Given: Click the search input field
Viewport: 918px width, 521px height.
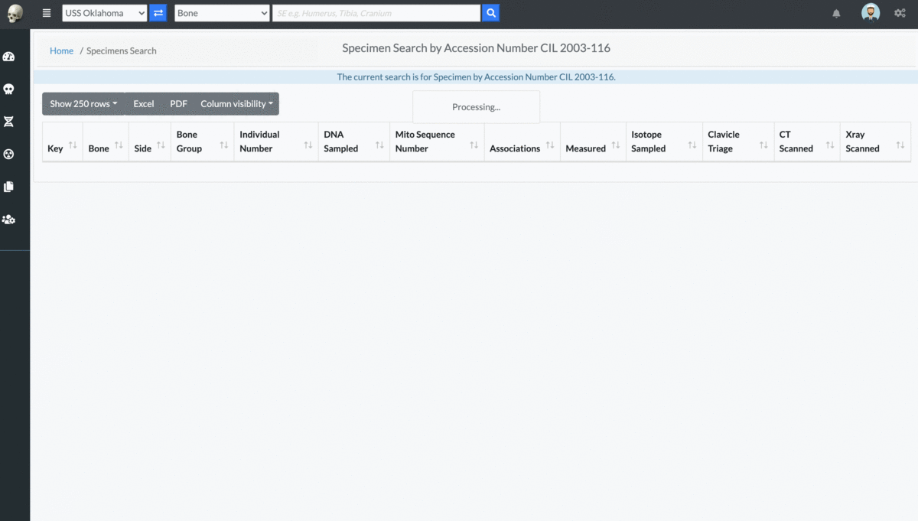Looking at the screenshot, I should click(376, 13).
